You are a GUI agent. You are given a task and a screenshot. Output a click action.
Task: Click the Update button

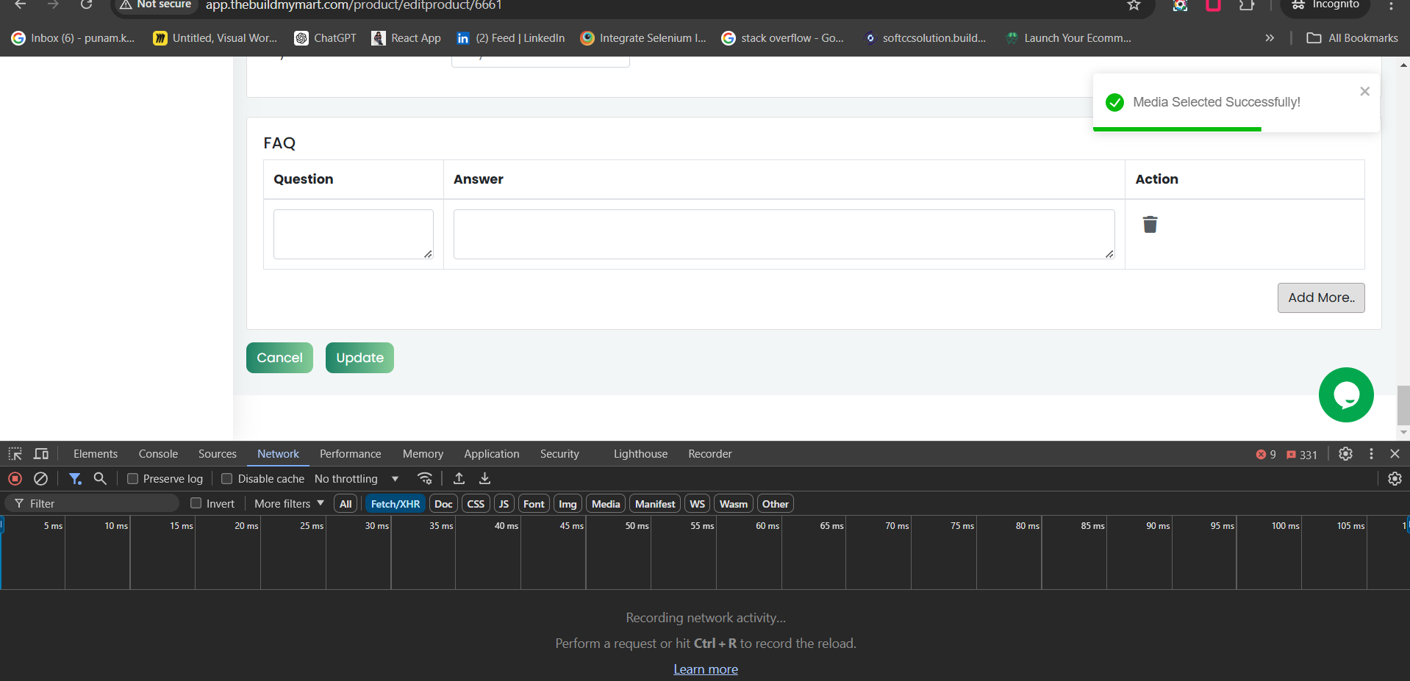359,358
